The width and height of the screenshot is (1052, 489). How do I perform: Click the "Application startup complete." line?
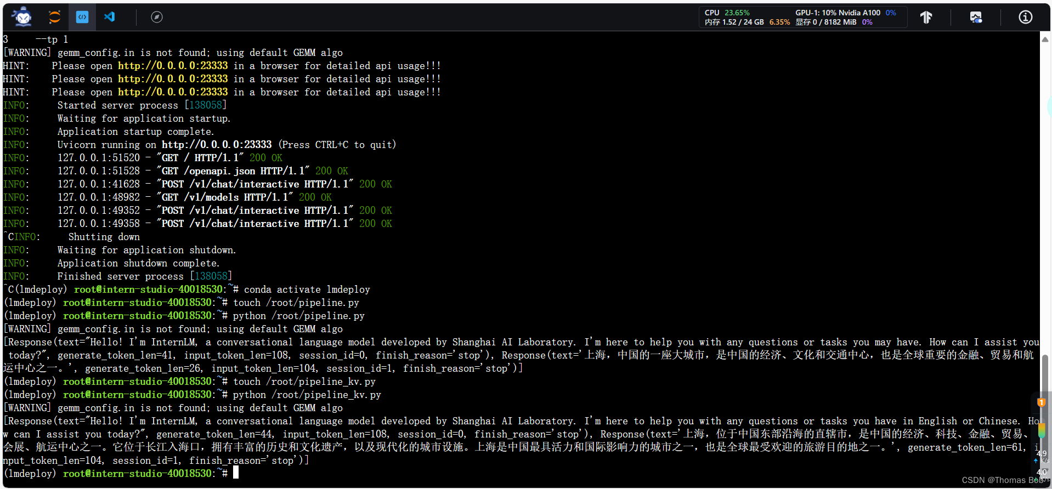135,132
